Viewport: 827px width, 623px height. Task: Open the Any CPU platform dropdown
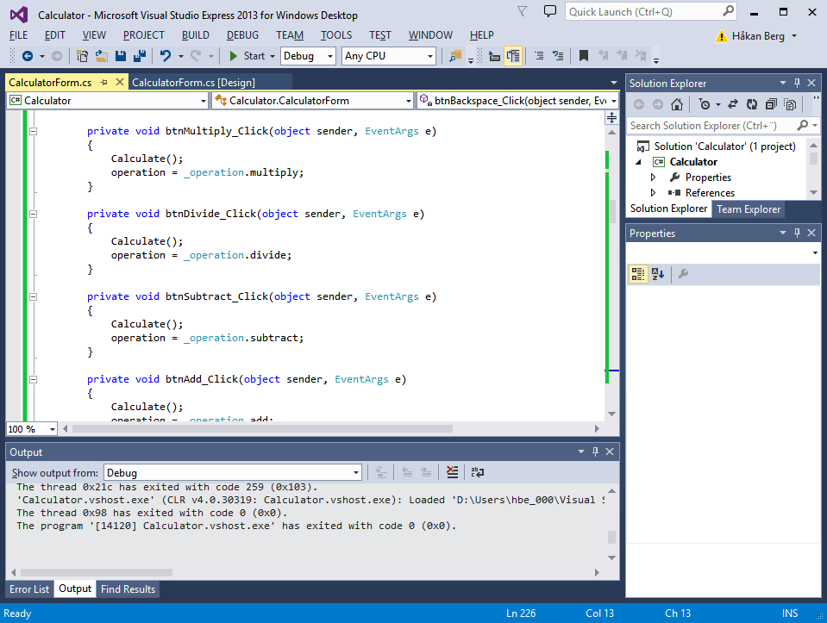coord(389,56)
